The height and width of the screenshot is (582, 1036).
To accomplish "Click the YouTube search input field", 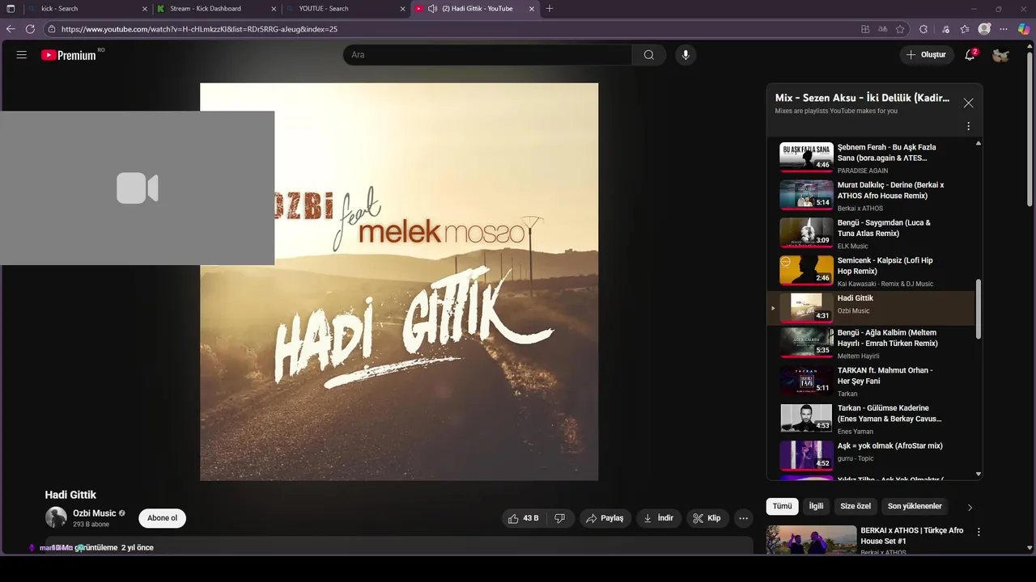I will coord(487,55).
